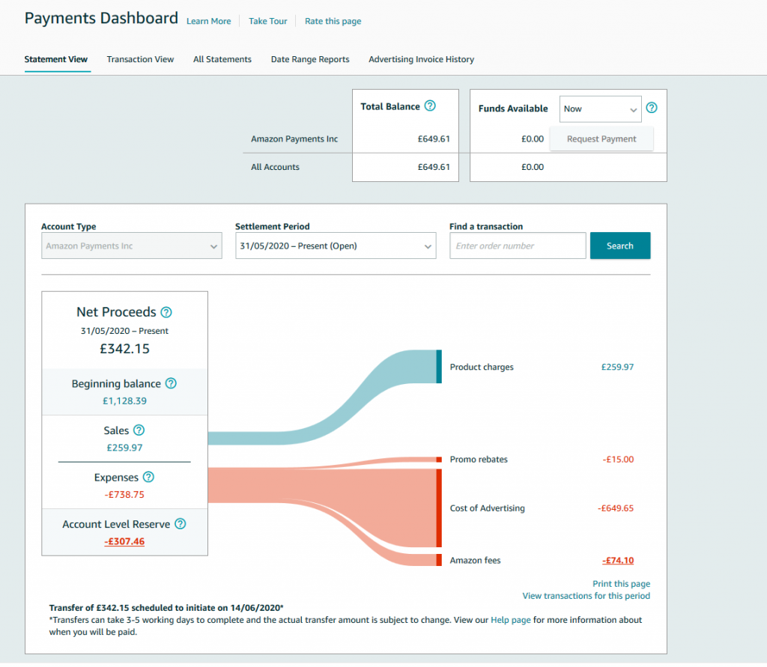Start the Take Tour link

[267, 21]
